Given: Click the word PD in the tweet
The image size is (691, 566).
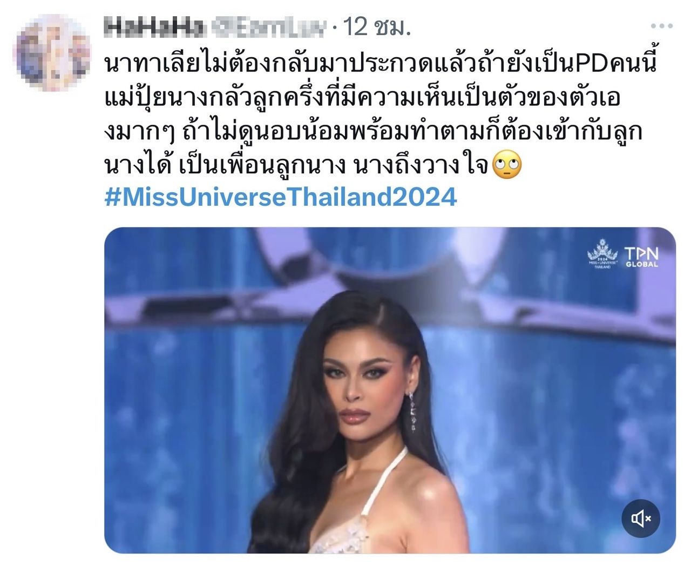Looking at the screenshot, I should 593,64.
